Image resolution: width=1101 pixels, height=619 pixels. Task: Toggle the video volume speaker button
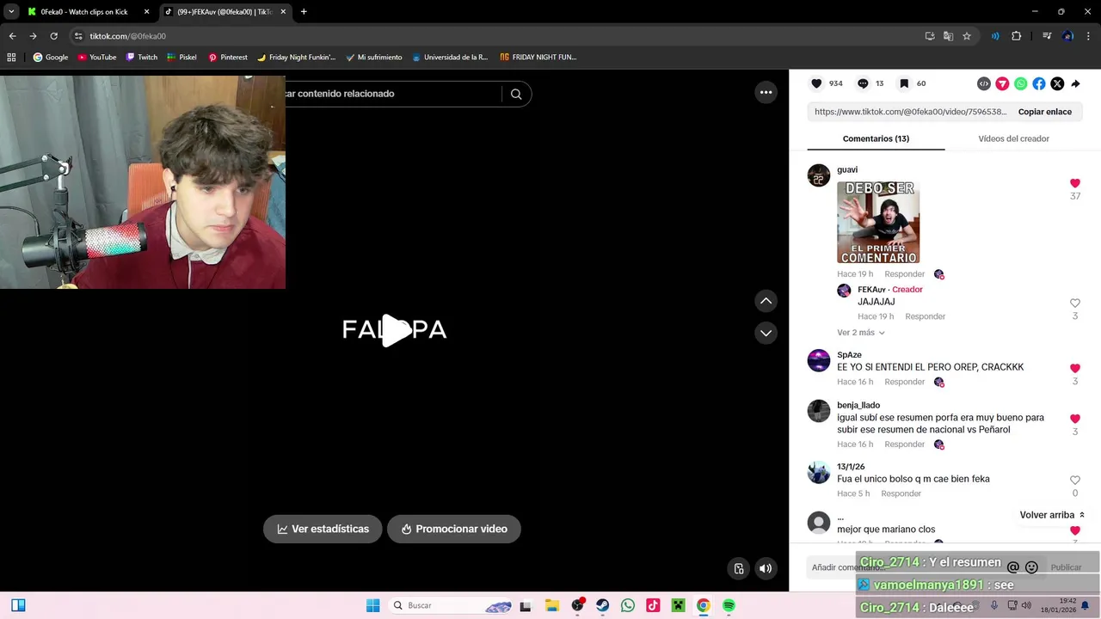pos(766,568)
